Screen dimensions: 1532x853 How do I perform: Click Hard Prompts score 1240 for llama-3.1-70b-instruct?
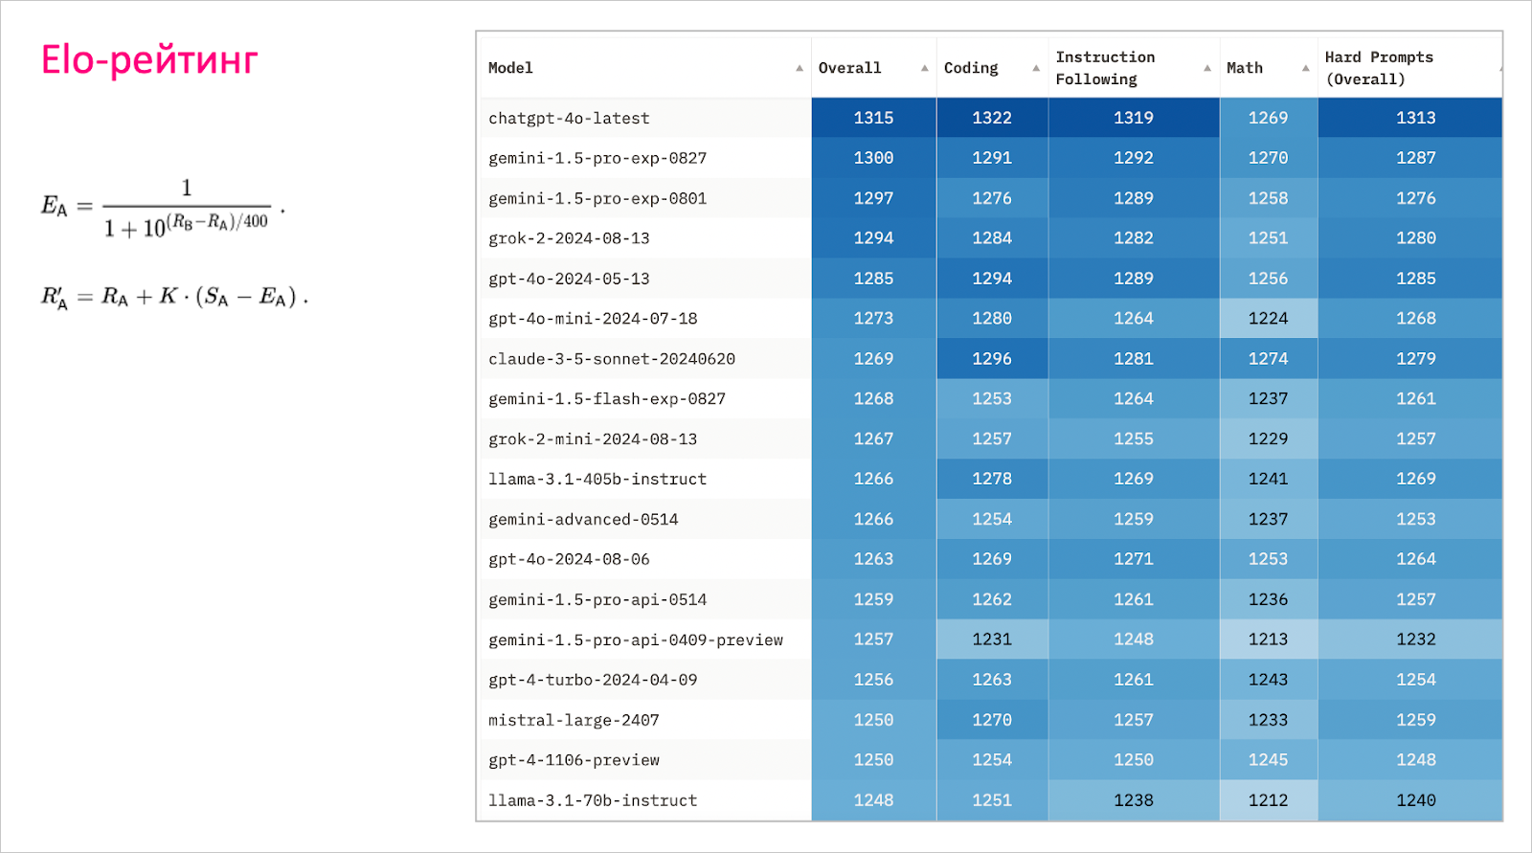[1415, 800]
